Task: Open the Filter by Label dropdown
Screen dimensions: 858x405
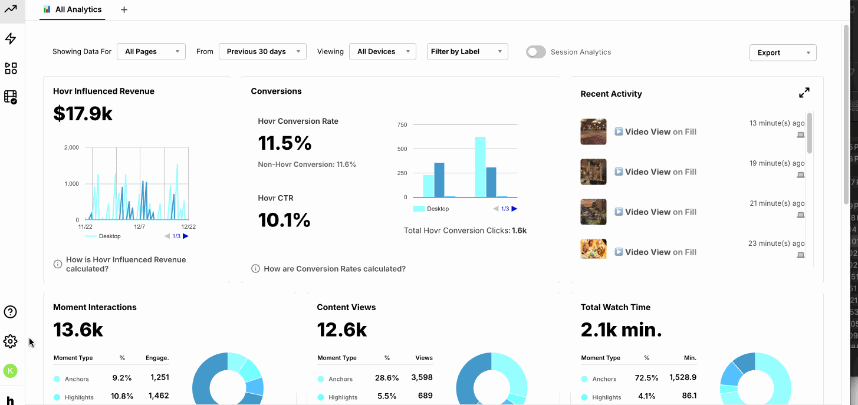Action: 467,52
